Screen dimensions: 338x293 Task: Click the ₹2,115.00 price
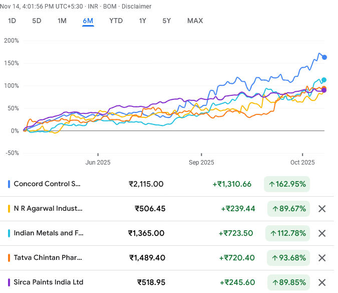pos(146,184)
